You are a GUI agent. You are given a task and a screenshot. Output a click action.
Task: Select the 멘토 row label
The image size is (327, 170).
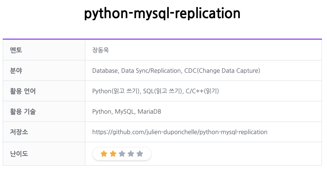[x=16, y=50]
